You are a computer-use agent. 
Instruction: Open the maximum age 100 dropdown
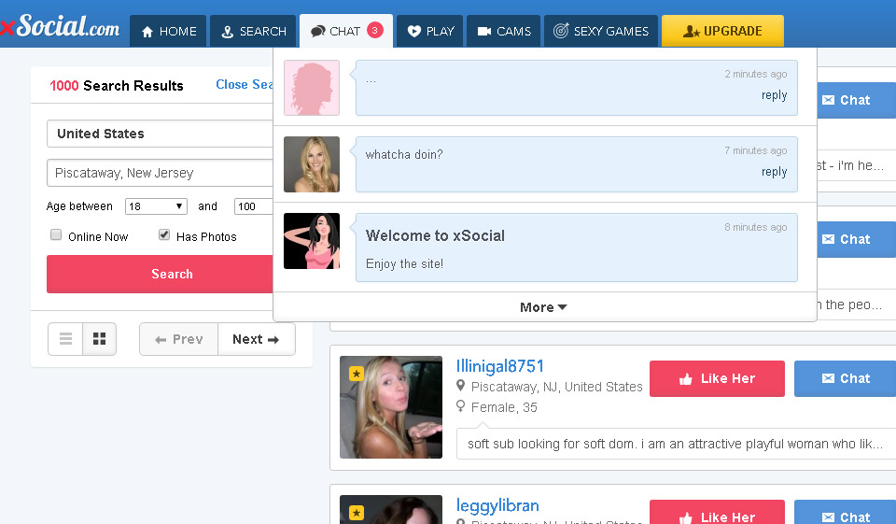[252, 206]
